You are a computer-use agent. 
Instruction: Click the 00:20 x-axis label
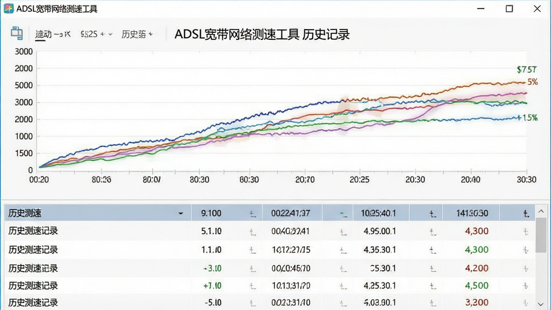pos(39,180)
